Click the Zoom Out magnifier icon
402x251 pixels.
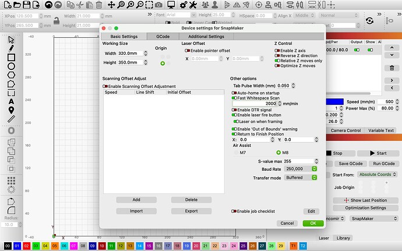pyautogui.click(x=140, y=5)
